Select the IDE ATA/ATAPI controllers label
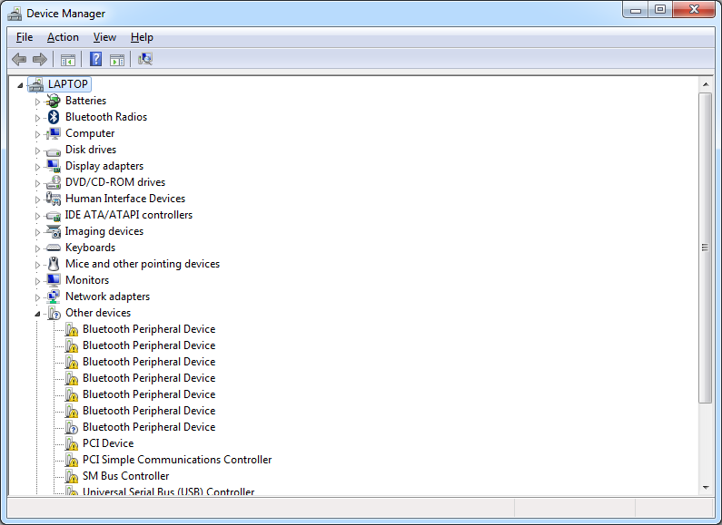 coord(128,215)
